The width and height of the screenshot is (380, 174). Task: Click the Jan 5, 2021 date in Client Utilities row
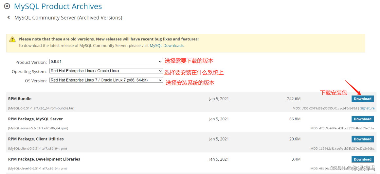(219, 139)
